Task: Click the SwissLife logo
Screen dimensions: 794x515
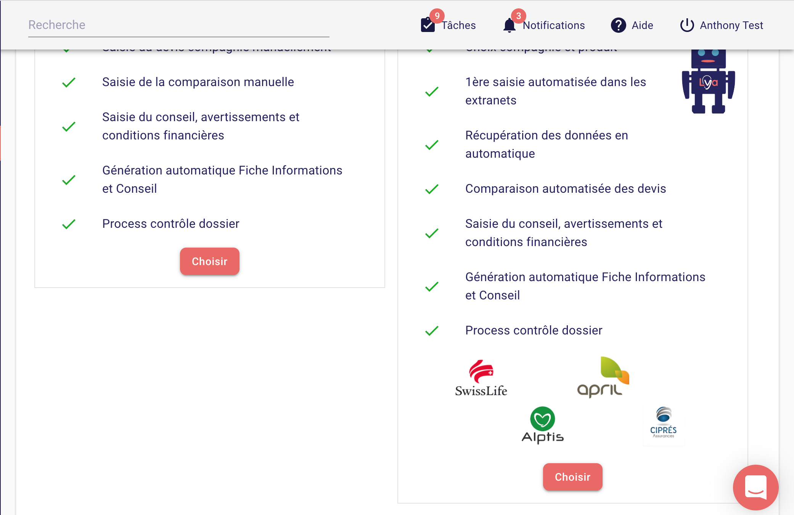Action: click(x=481, y=378)
